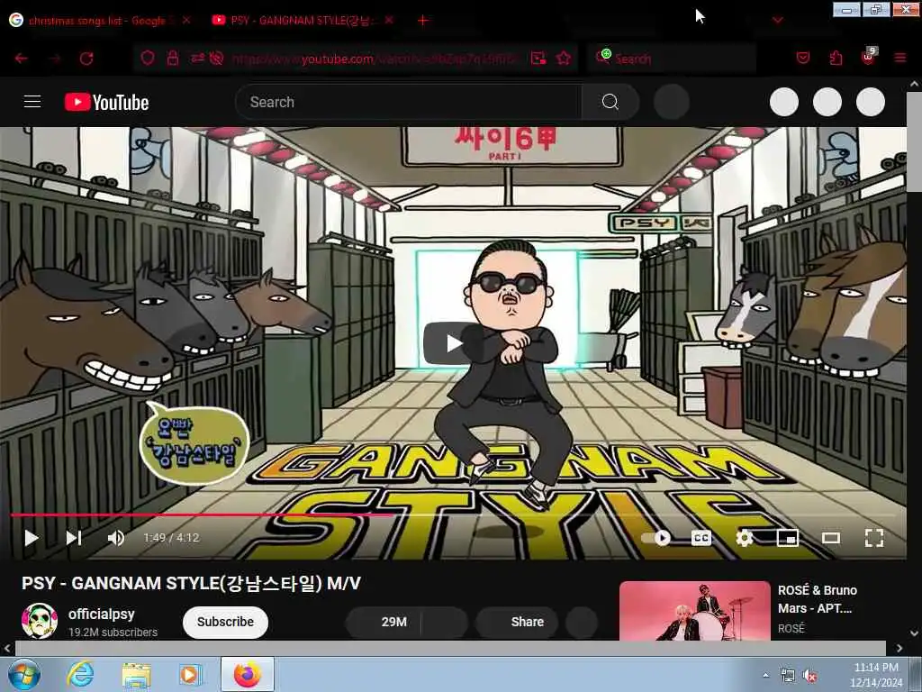Open the officialpsy channel avatar
922x692 pixels.
coord(40,622)
